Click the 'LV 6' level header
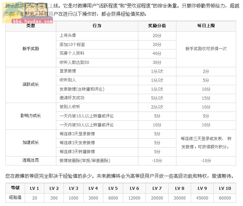This screenshot has width=243, height=206. (x=134, y=188)
